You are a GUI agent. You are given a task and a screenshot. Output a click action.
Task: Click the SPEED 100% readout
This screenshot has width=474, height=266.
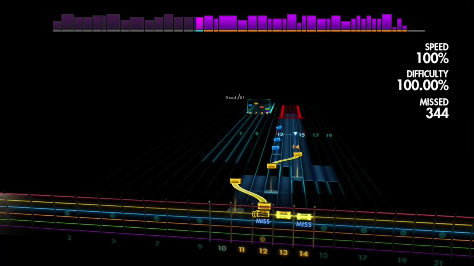tap(432, 53)
